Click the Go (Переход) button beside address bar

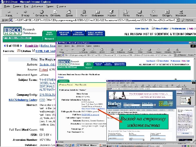[188, 20]
